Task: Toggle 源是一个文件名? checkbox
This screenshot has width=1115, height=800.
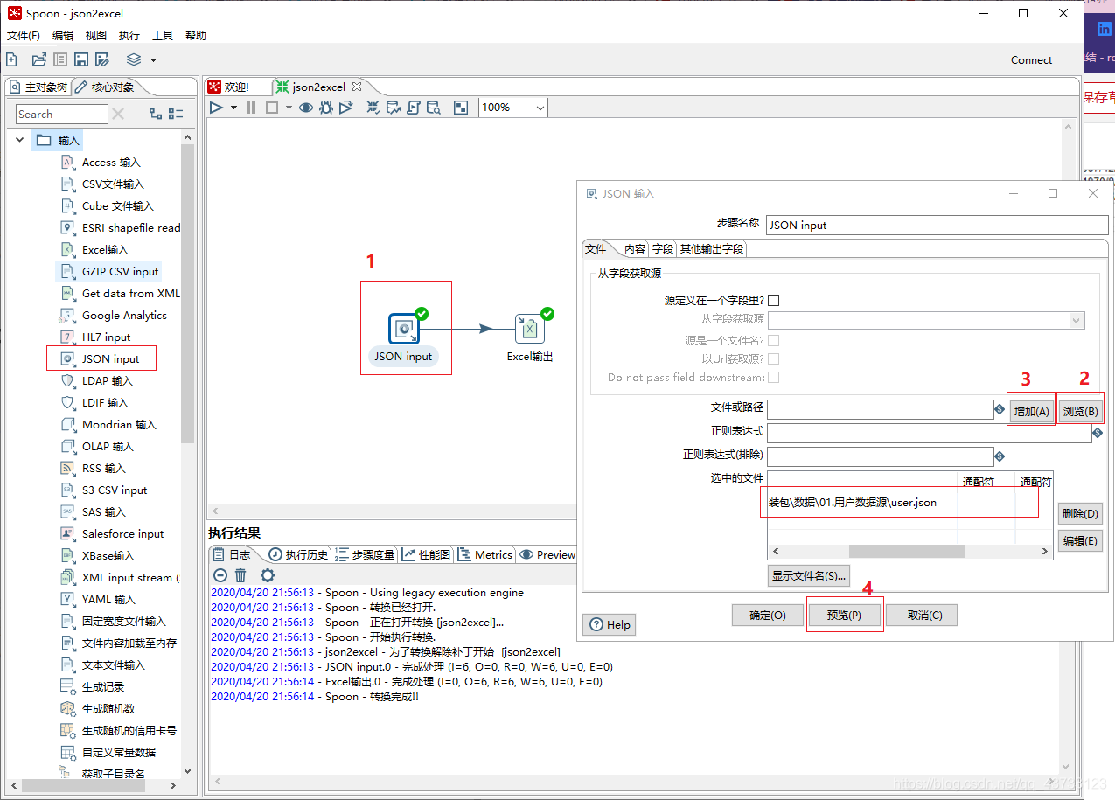Action: (773, 340)
